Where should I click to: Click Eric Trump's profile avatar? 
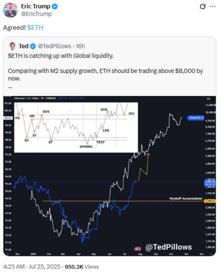click(x=10, y=10)
